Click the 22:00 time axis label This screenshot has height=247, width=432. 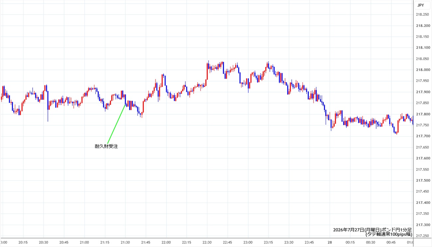166,242
